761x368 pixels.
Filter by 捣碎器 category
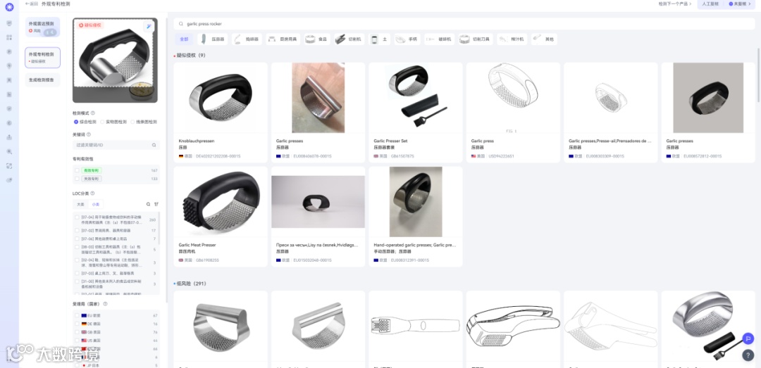pyautogui.click(x=247, y=39)
